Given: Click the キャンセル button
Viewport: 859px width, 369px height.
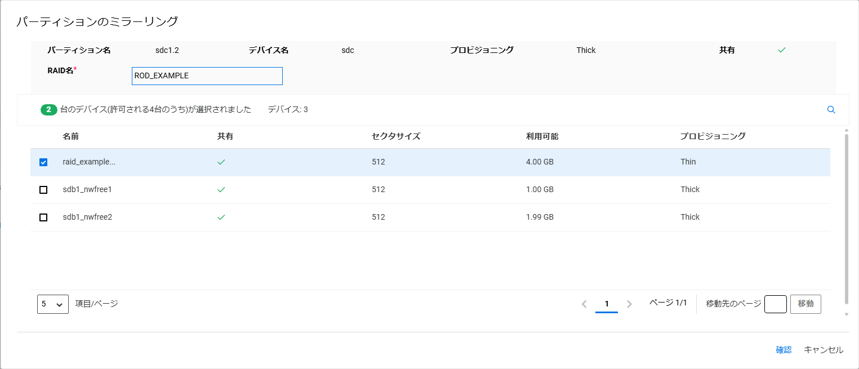Looking at the screenshot, I should pos(823,350).
